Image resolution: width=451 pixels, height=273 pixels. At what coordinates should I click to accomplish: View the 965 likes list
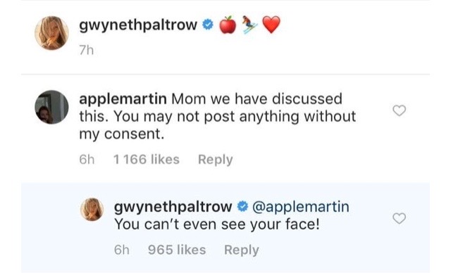(177, 250)
